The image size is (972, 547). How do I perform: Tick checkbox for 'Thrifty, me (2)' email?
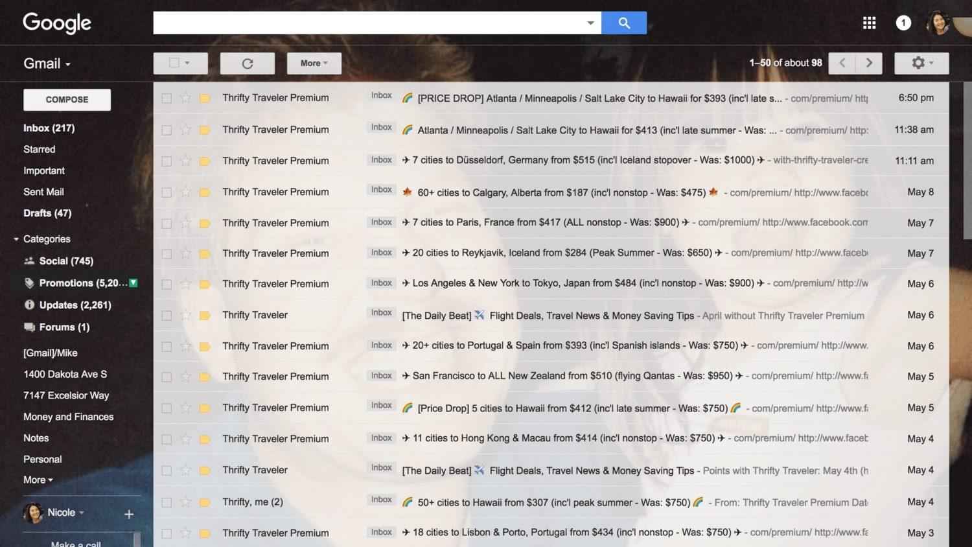167,502
